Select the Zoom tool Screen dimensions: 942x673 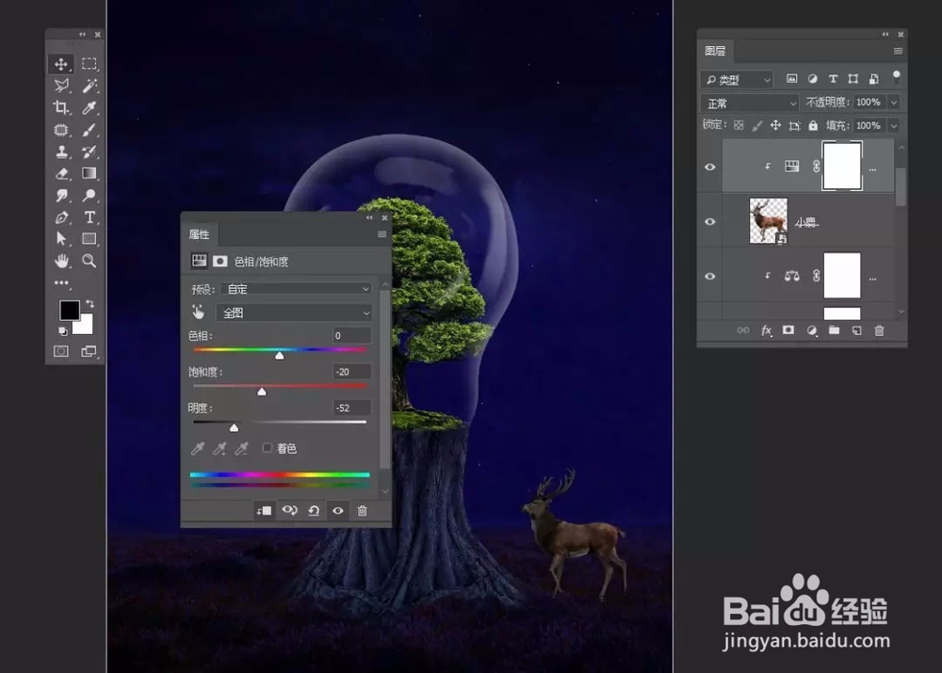89,261
